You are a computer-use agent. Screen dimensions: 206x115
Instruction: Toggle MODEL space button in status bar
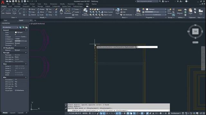click(85, 113)
